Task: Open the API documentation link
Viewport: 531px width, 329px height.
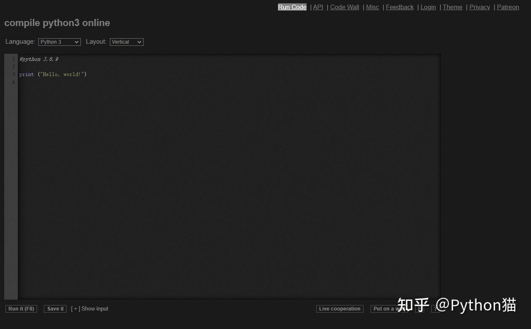Action: pos(318,7)
